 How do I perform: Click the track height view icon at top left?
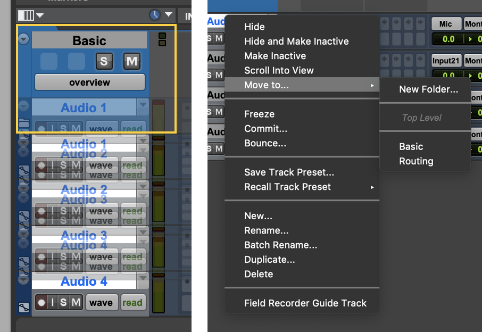tap(26, 15)
